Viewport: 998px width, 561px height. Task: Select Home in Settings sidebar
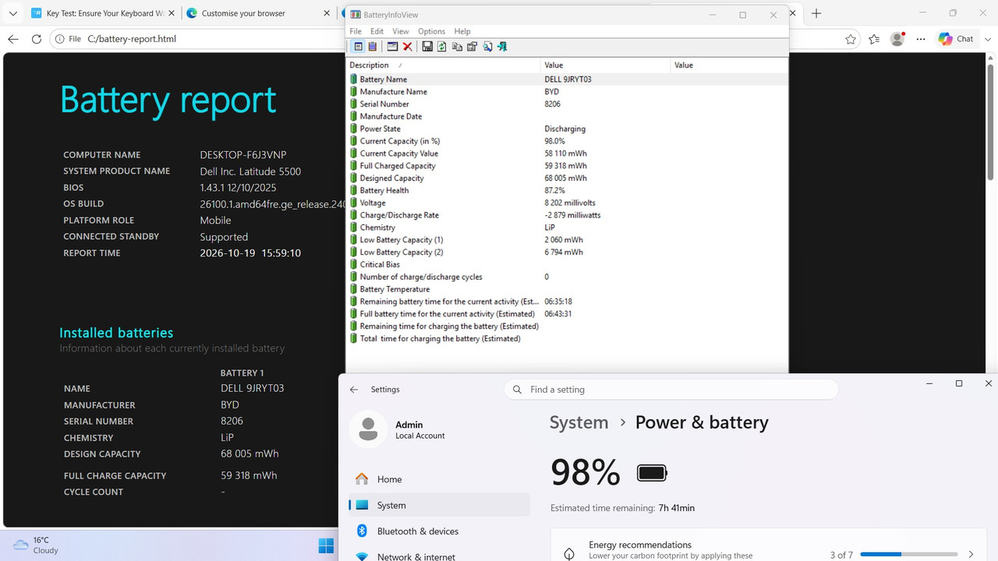(439, 479)
